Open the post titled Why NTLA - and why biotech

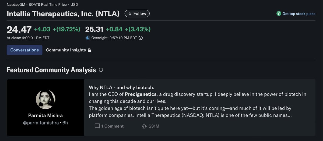pyautogui.click(x=121, y=87)
